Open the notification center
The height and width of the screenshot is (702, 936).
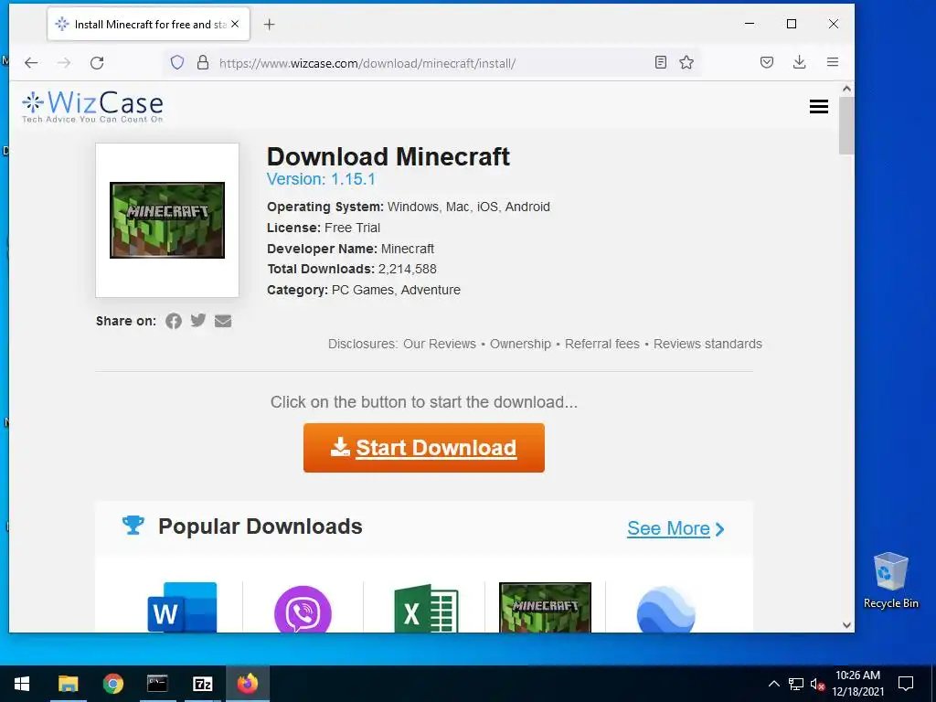point(906,684)
